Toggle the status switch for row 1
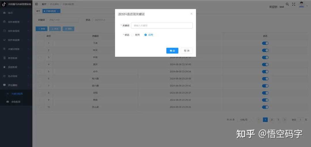Viewport: 311px width, 147px height. (265, 43)
